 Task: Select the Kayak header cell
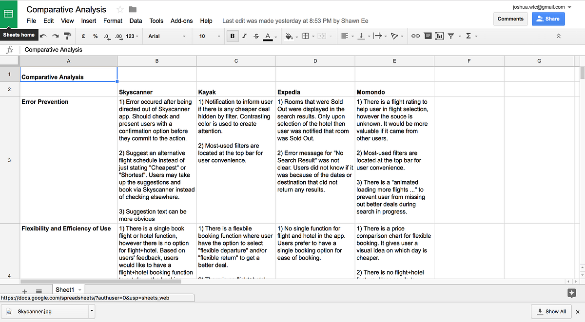(236, 89)
